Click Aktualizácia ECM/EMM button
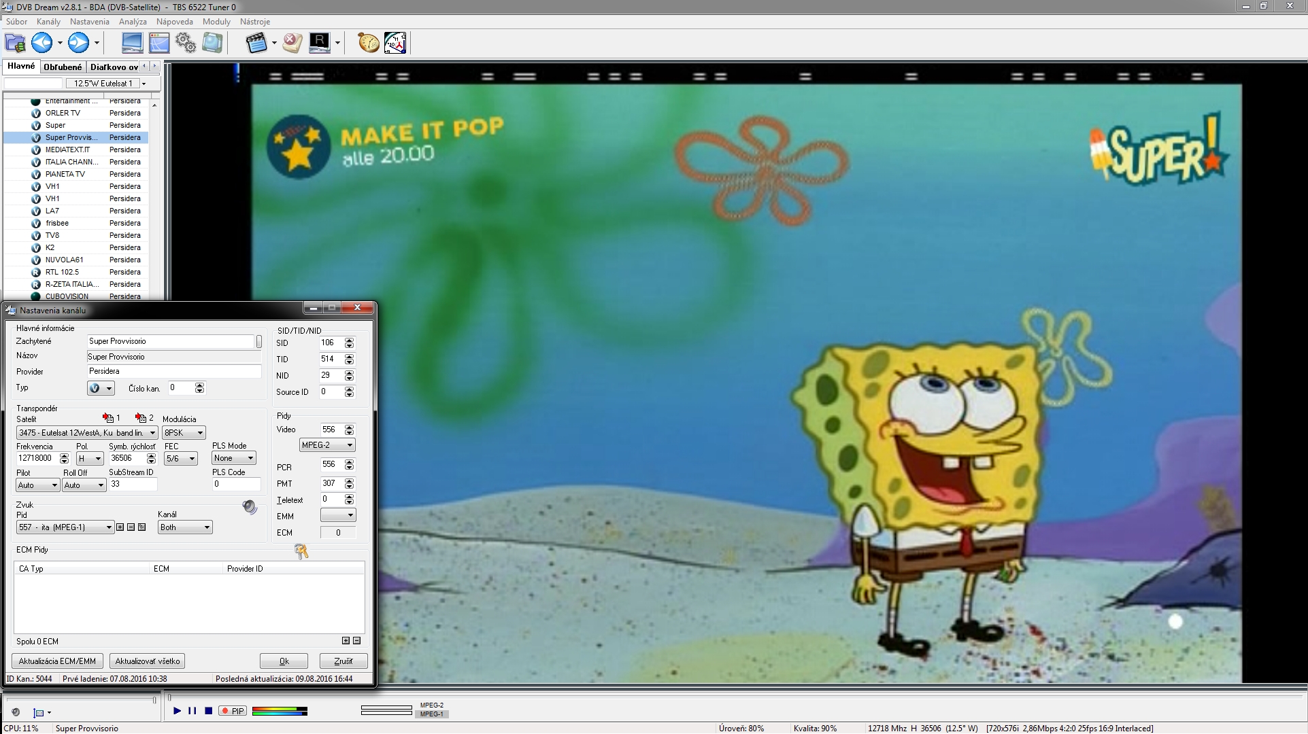Viewport: 1308px width, 734px height. [57, 661]
